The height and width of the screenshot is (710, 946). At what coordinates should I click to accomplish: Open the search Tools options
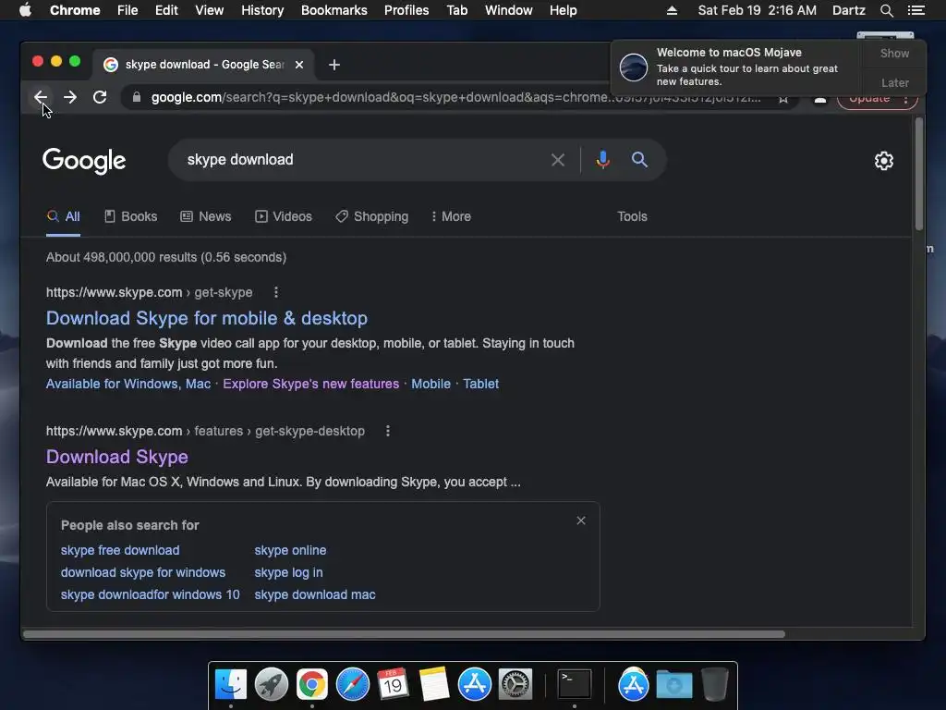(632, 216)
